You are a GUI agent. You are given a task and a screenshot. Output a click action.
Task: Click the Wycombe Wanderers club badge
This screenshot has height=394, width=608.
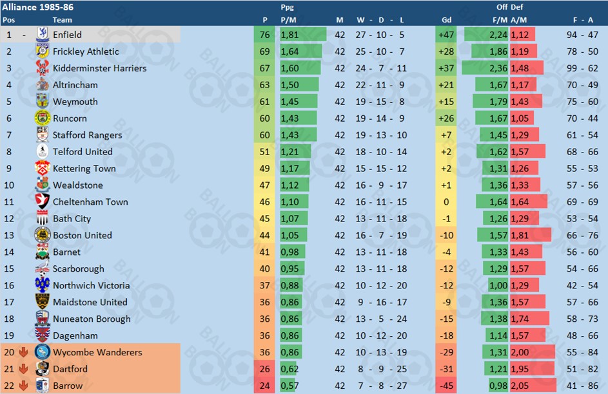point(43,352)
